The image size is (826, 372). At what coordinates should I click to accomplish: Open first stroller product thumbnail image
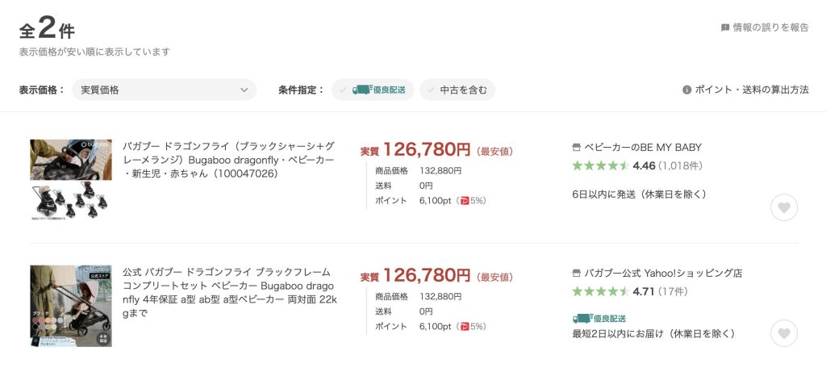71,180
